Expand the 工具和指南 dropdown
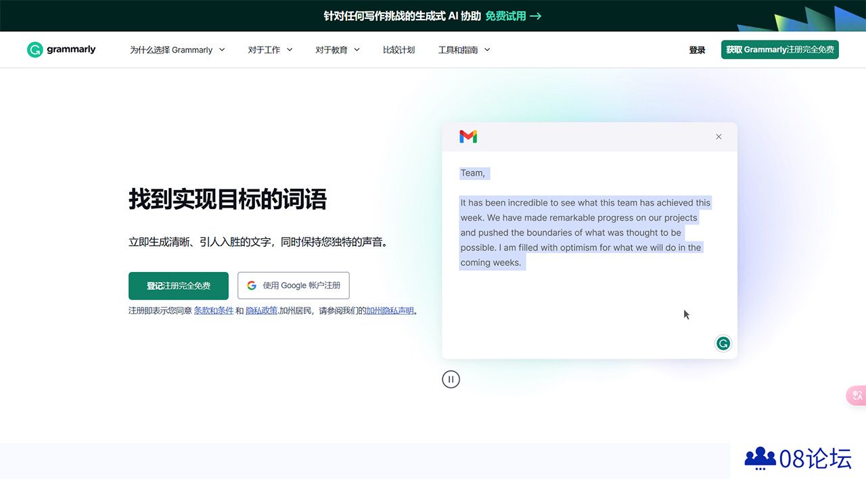This screenshot has height=479, width=866. [x=464, y=50]
